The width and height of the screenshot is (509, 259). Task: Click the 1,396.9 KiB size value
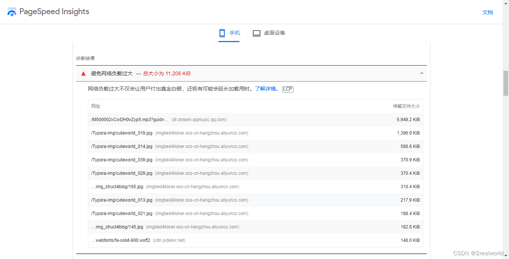[408, 133]
